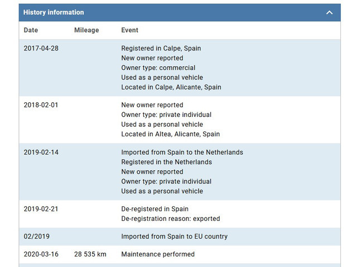The height and width of the screenshot is (267, 357).
Task: Collapse the History information panel chevron
Action: 330,12
